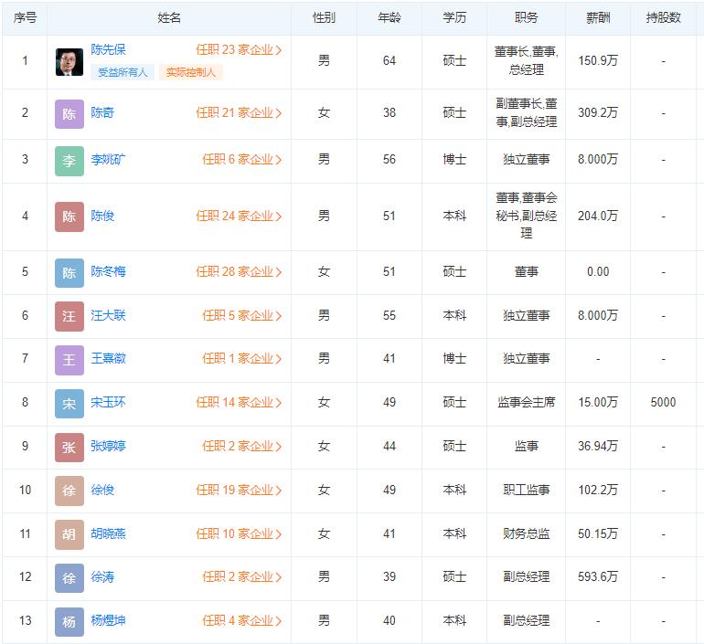Viewport: 704px width, 644px height.
Task: Open the 受益所有人 tag
Action: (123, 72)
